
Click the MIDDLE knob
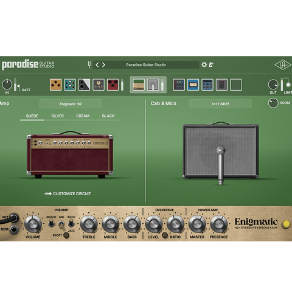coord(110,224)
